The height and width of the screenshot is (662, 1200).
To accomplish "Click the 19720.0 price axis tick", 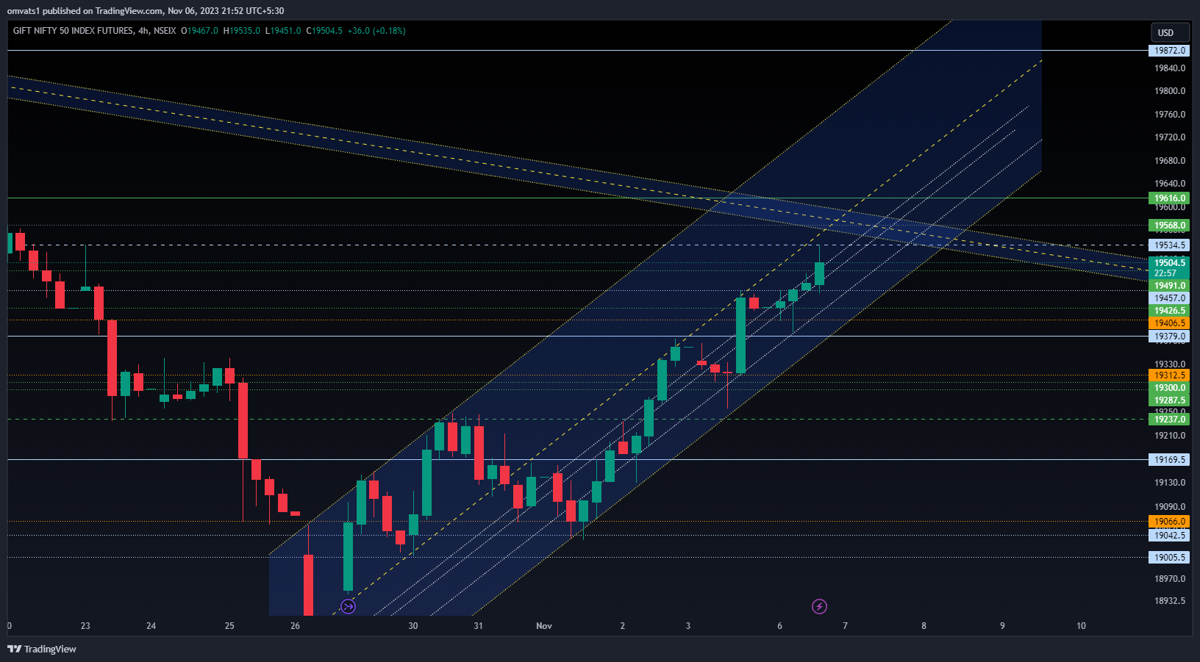I will tap(1170, 137).
